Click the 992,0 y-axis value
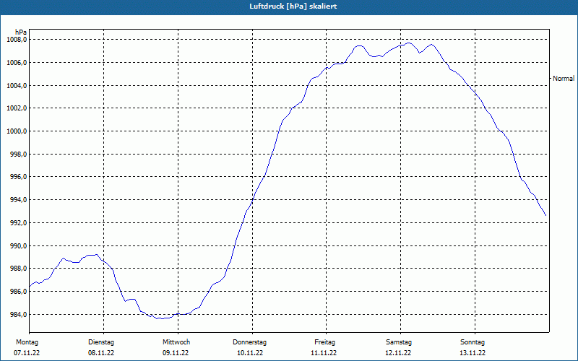578x361 pixels. coord(18,223)
